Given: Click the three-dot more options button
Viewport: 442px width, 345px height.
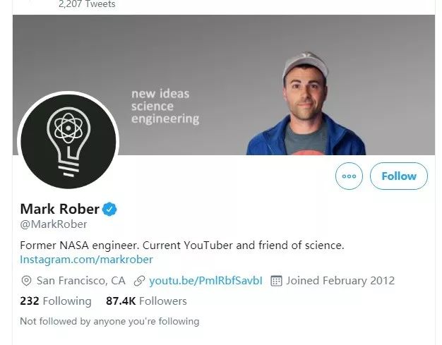Looking at the screenshot, I should point(349,176).
